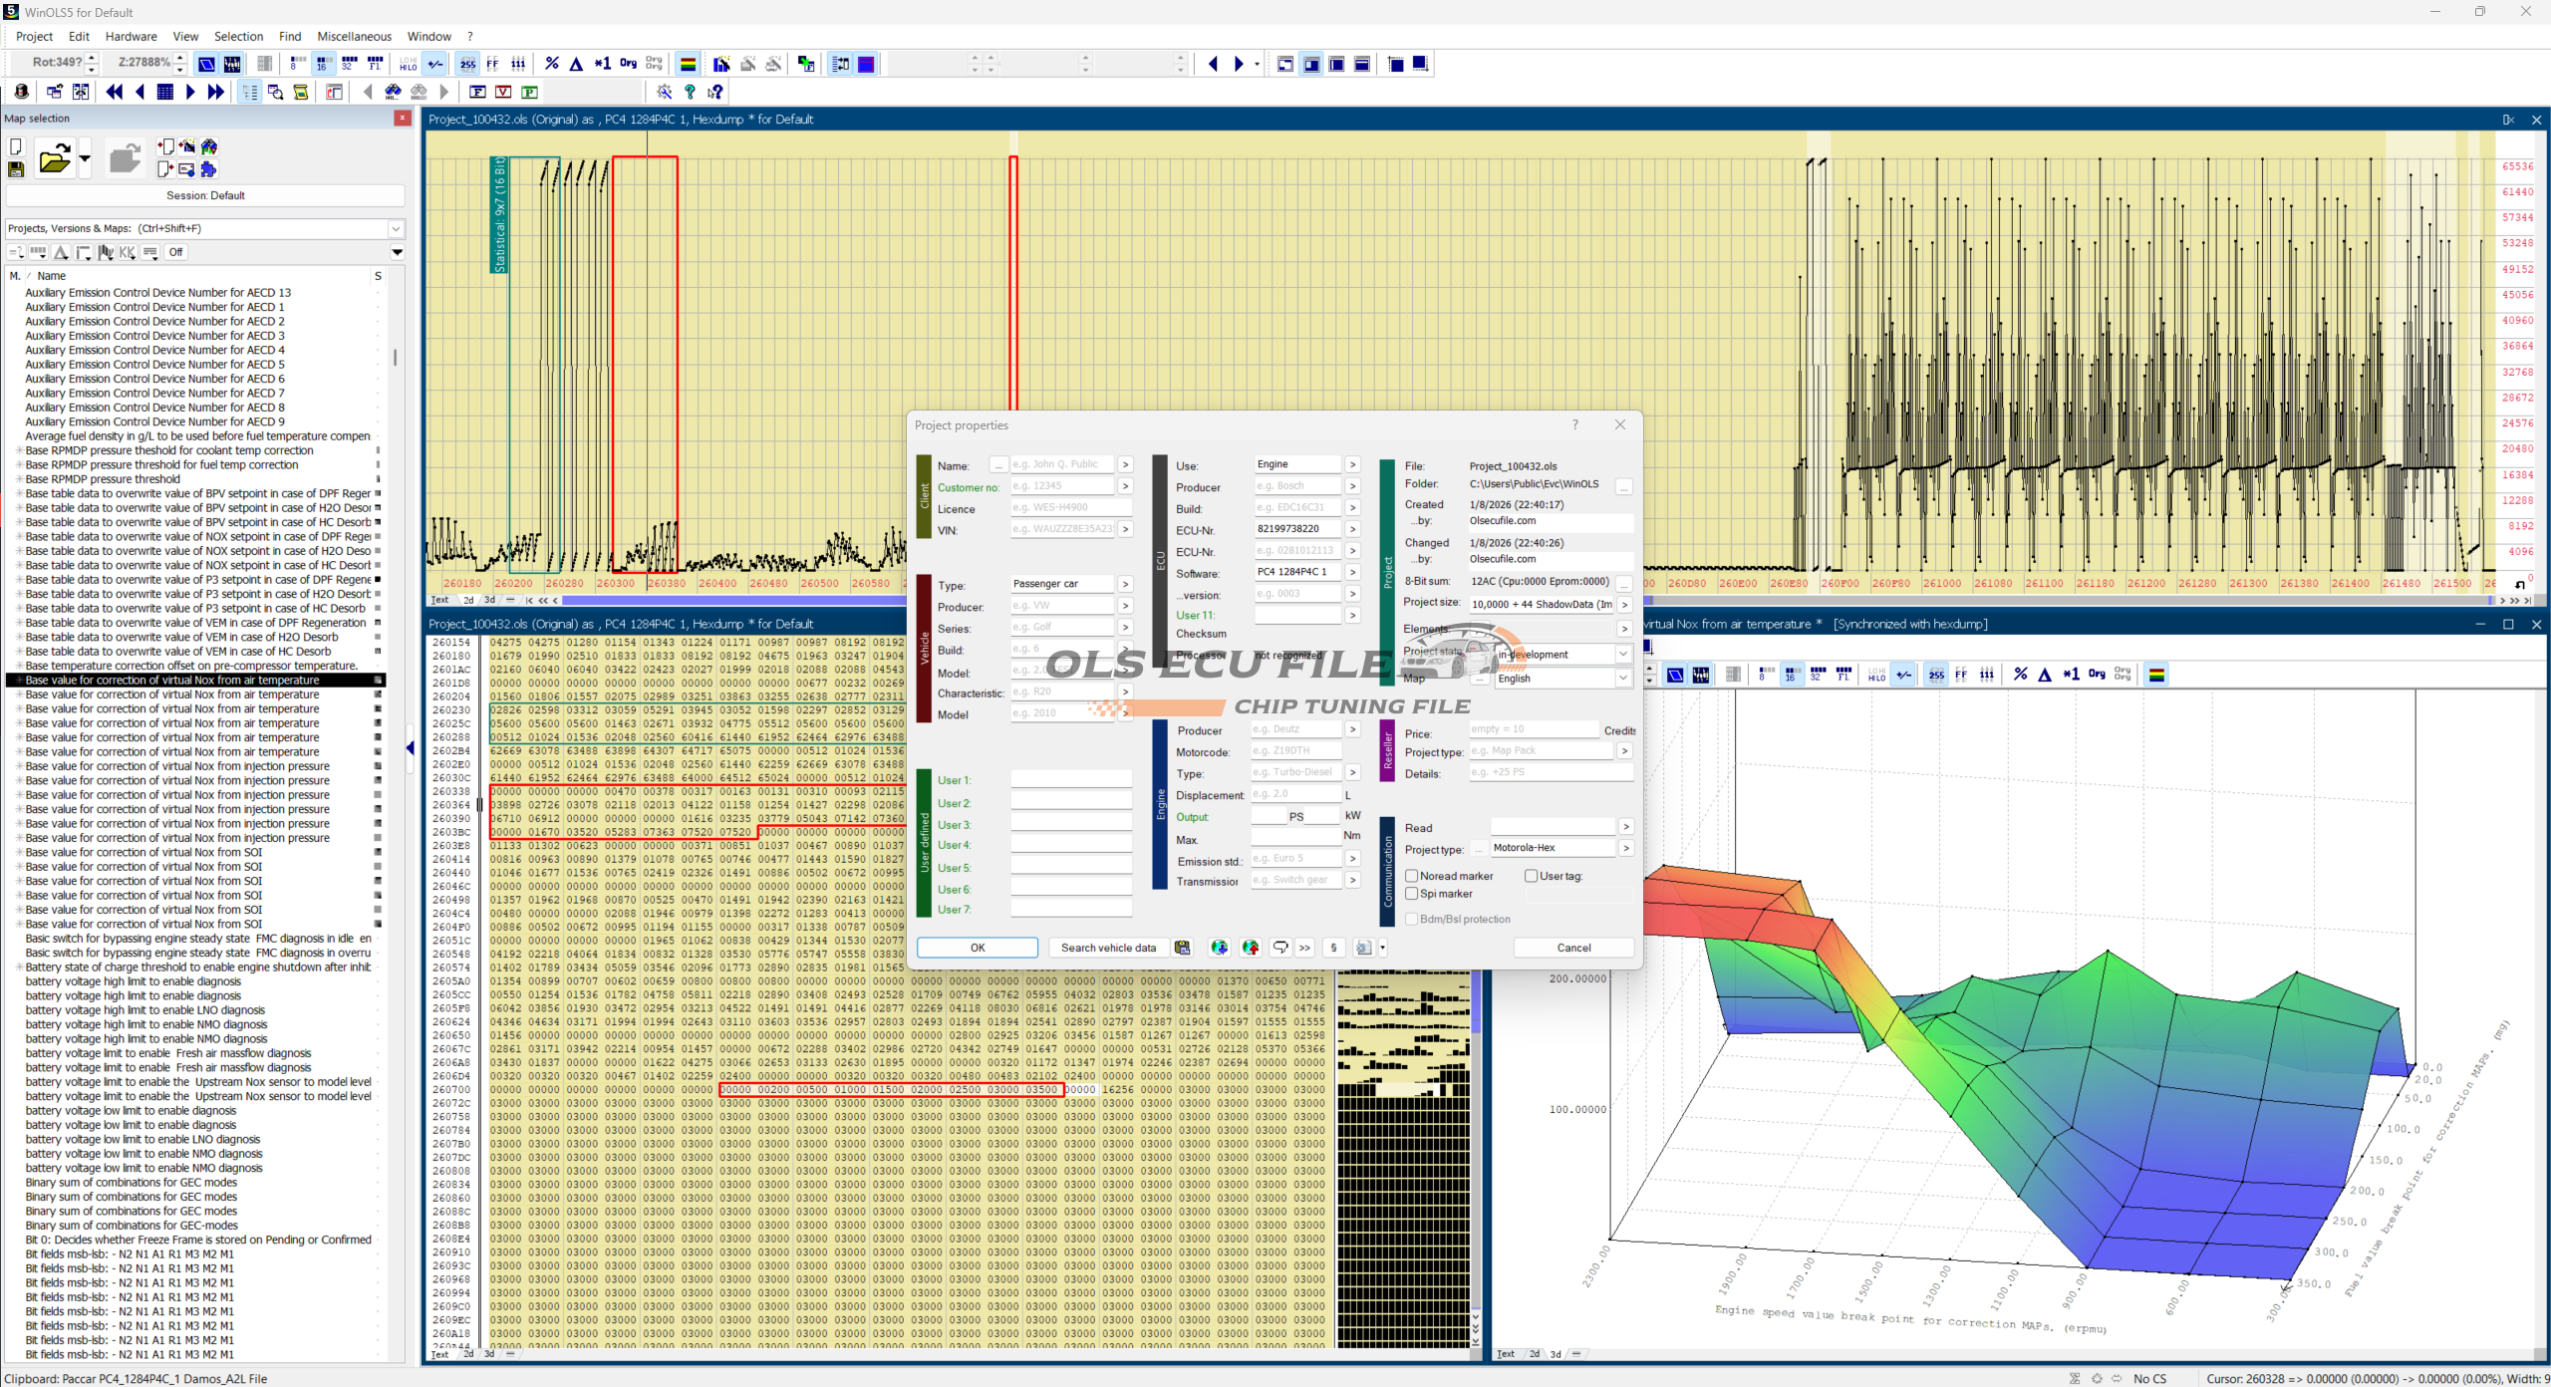Check the Spi marker checkbox
2551x1387 pixels.
1412,894
